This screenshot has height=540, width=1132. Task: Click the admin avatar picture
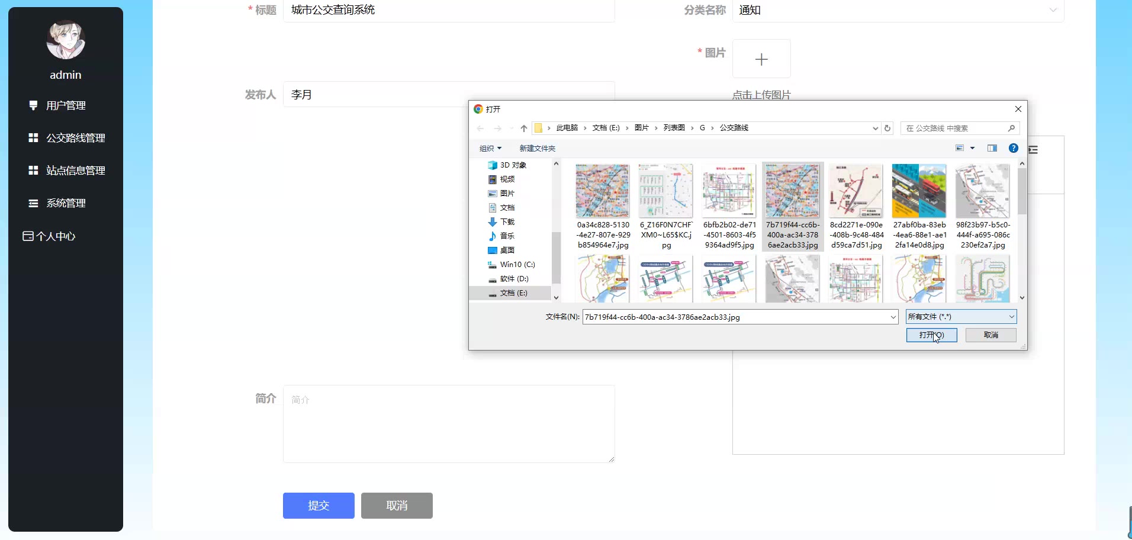coord(66,40)
